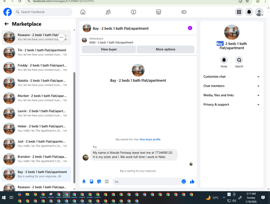Open the weather widget showing 12°C
270x204 pixels.
point(212,198)
